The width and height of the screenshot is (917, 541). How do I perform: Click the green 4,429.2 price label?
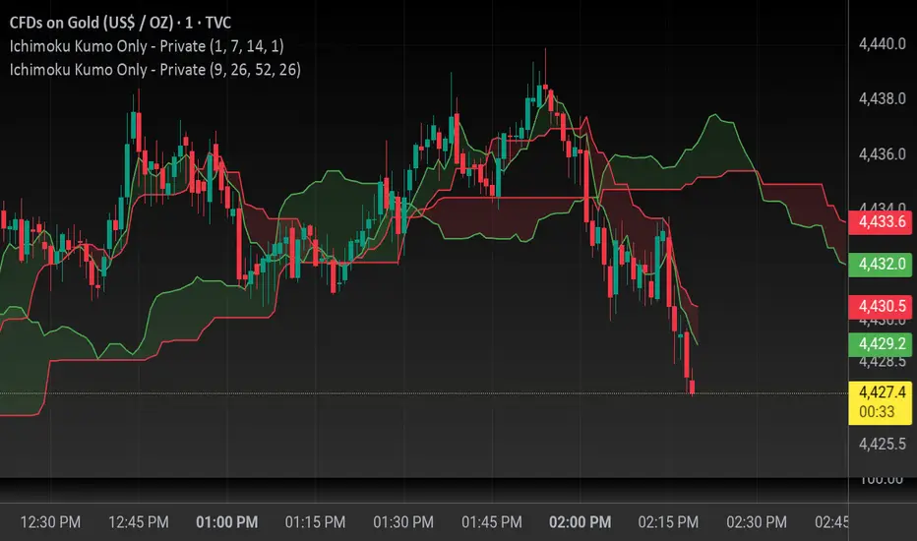pyautogui.click(x=881, y=344)
